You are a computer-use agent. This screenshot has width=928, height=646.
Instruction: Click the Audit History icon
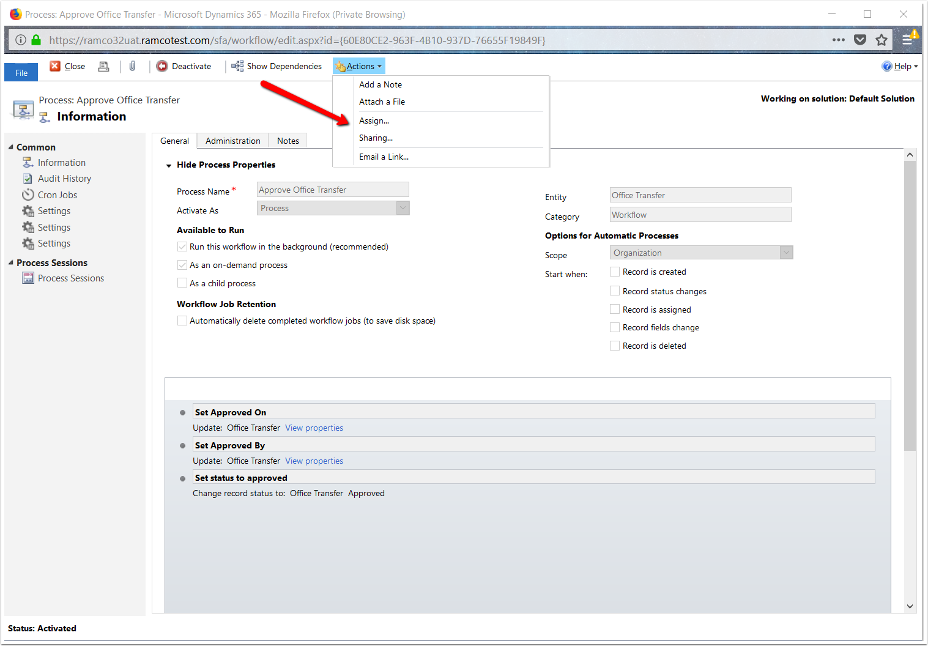pos(28,178)
